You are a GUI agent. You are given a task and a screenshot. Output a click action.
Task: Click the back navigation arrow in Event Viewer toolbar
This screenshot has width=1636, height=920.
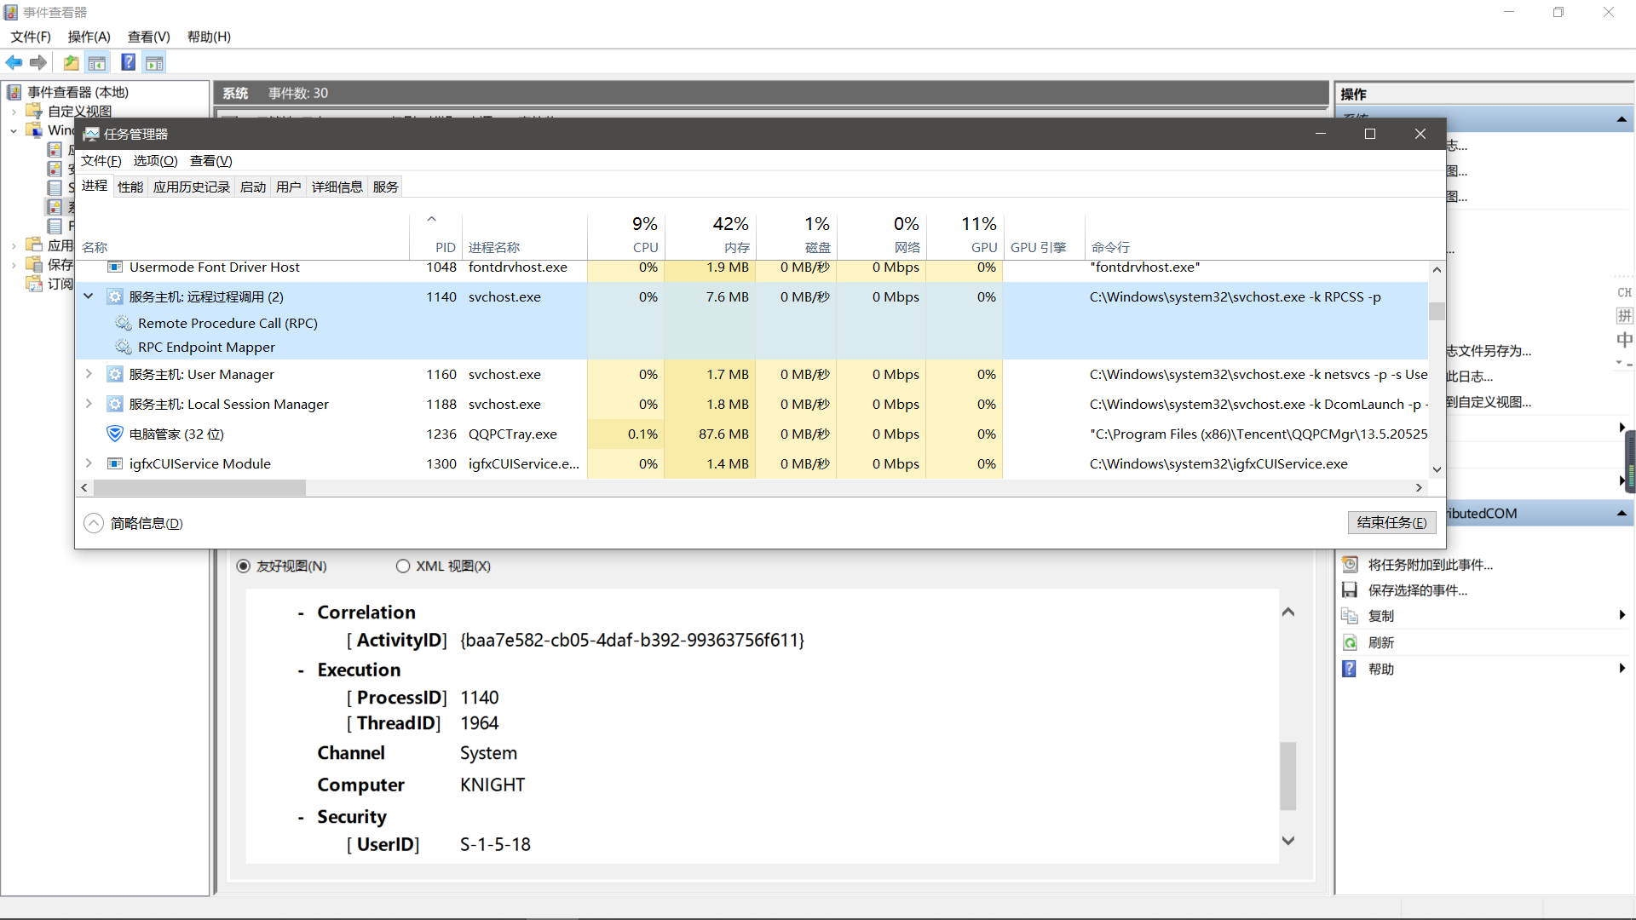click(14, 62)
